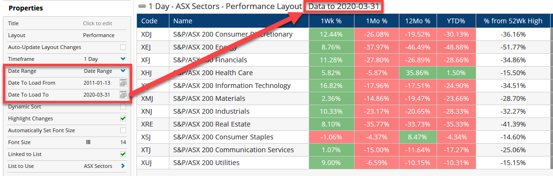This screenshot has height=176, width=553.
Task: Adjust the Font Size slider handle
Action: [88, 142]
